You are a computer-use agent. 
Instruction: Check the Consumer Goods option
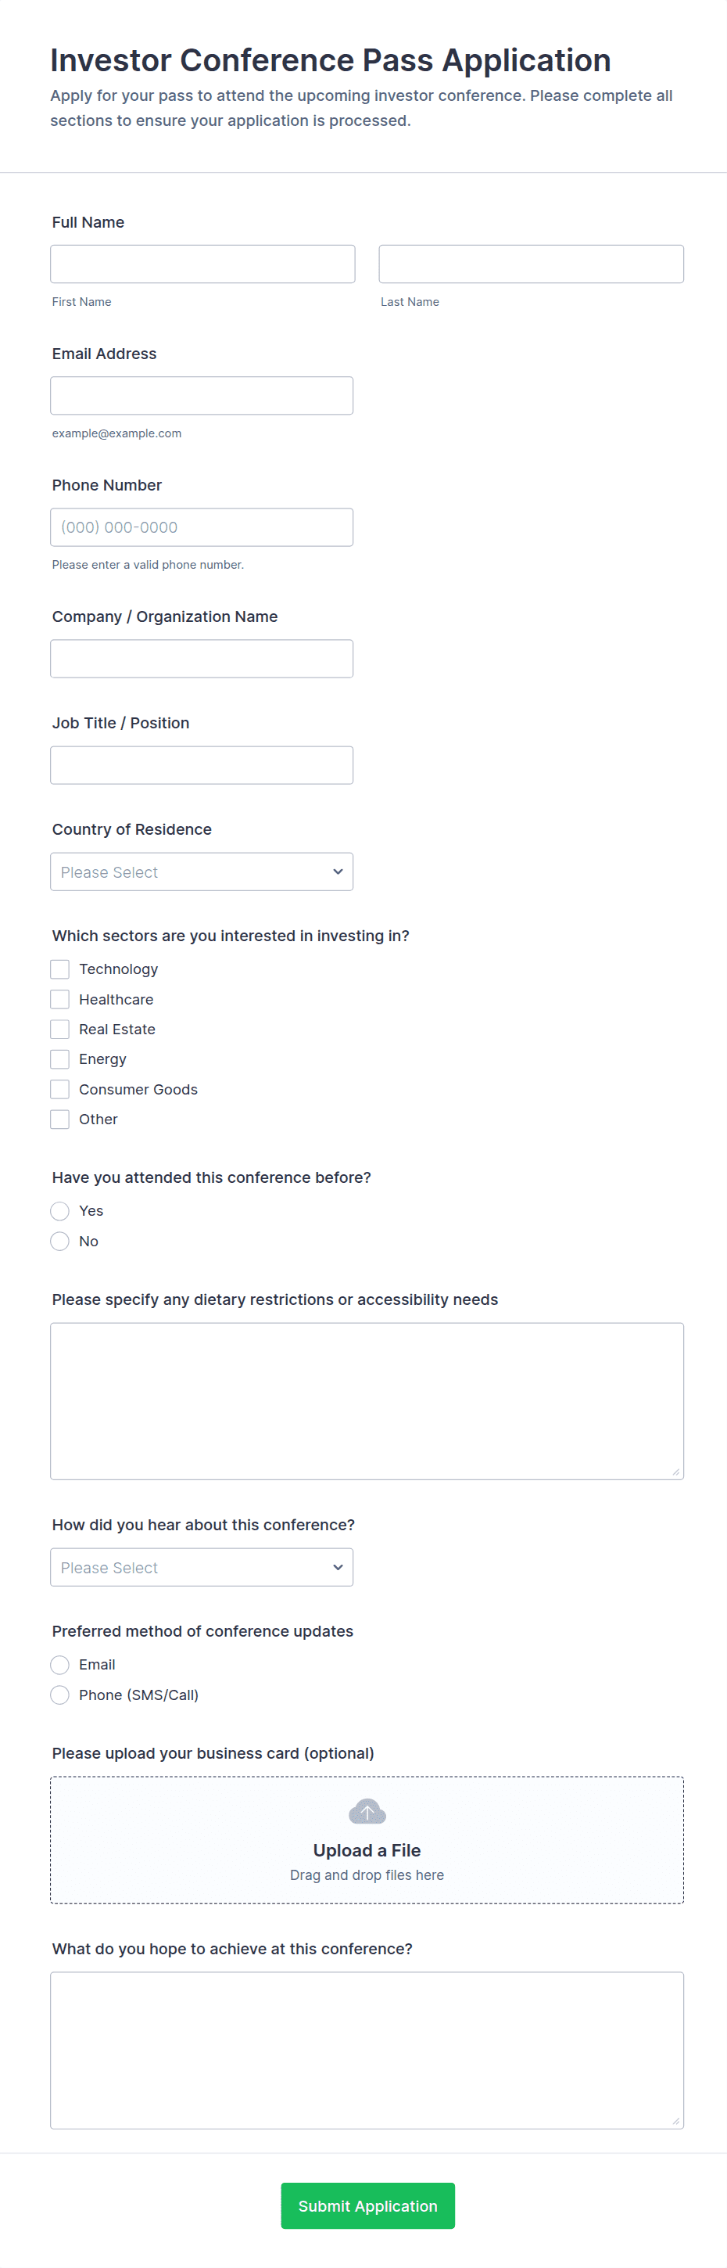tap(60, 1089)
